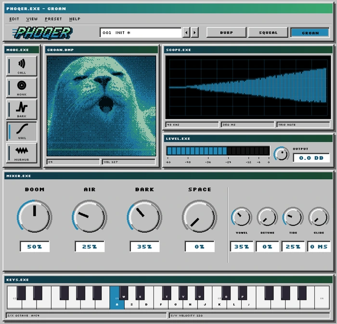Play the black key labeled E

pyautogui.click(x=140, y=293)
